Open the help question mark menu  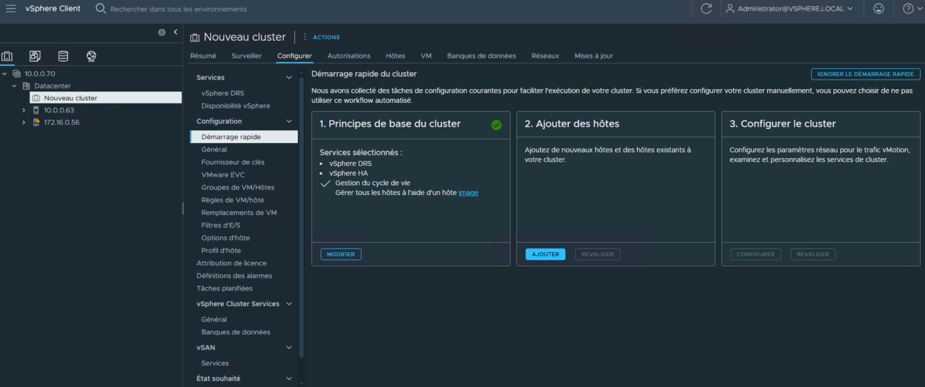click(908, 9)
